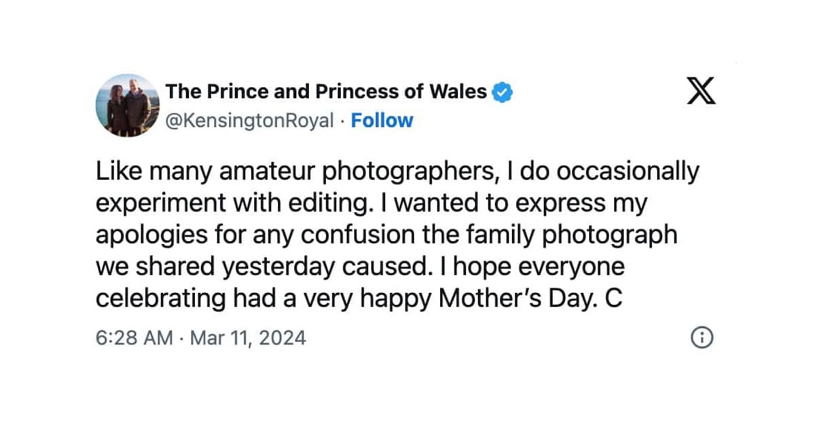815x426 pixels.
Task: Open the Prince and Princess profile avatar
Action: pyautogui.click(x=127, y=106)
